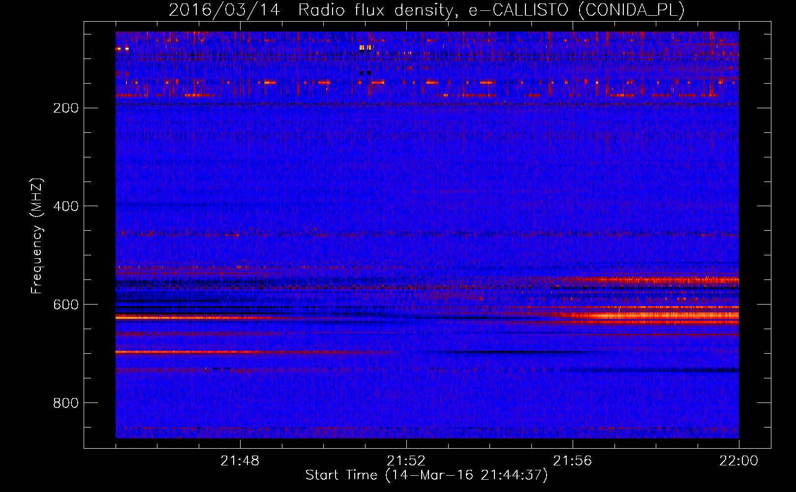The image size is (796, 492).
Task: Click the 21:56 time tick label
Action: click(x=573, y=461)
